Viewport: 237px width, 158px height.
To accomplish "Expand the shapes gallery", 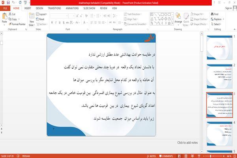I will (x=172, y=23).
